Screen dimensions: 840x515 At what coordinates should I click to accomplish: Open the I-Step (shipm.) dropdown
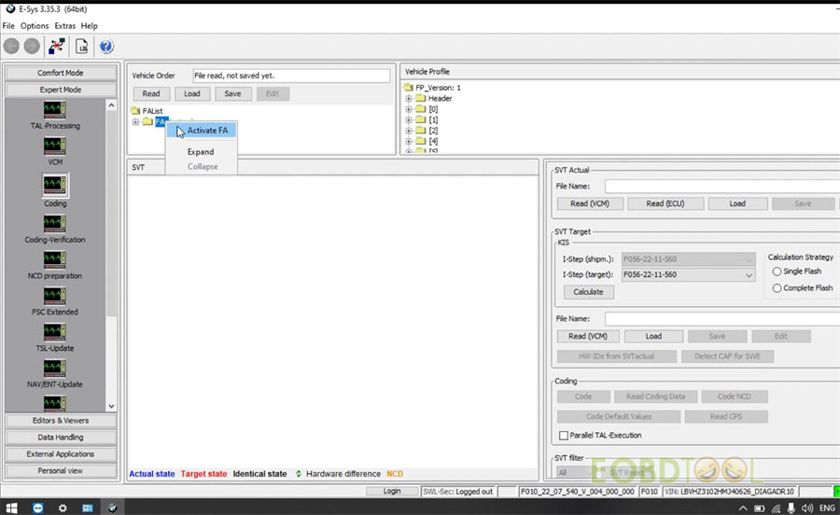[x=749, y=259]
